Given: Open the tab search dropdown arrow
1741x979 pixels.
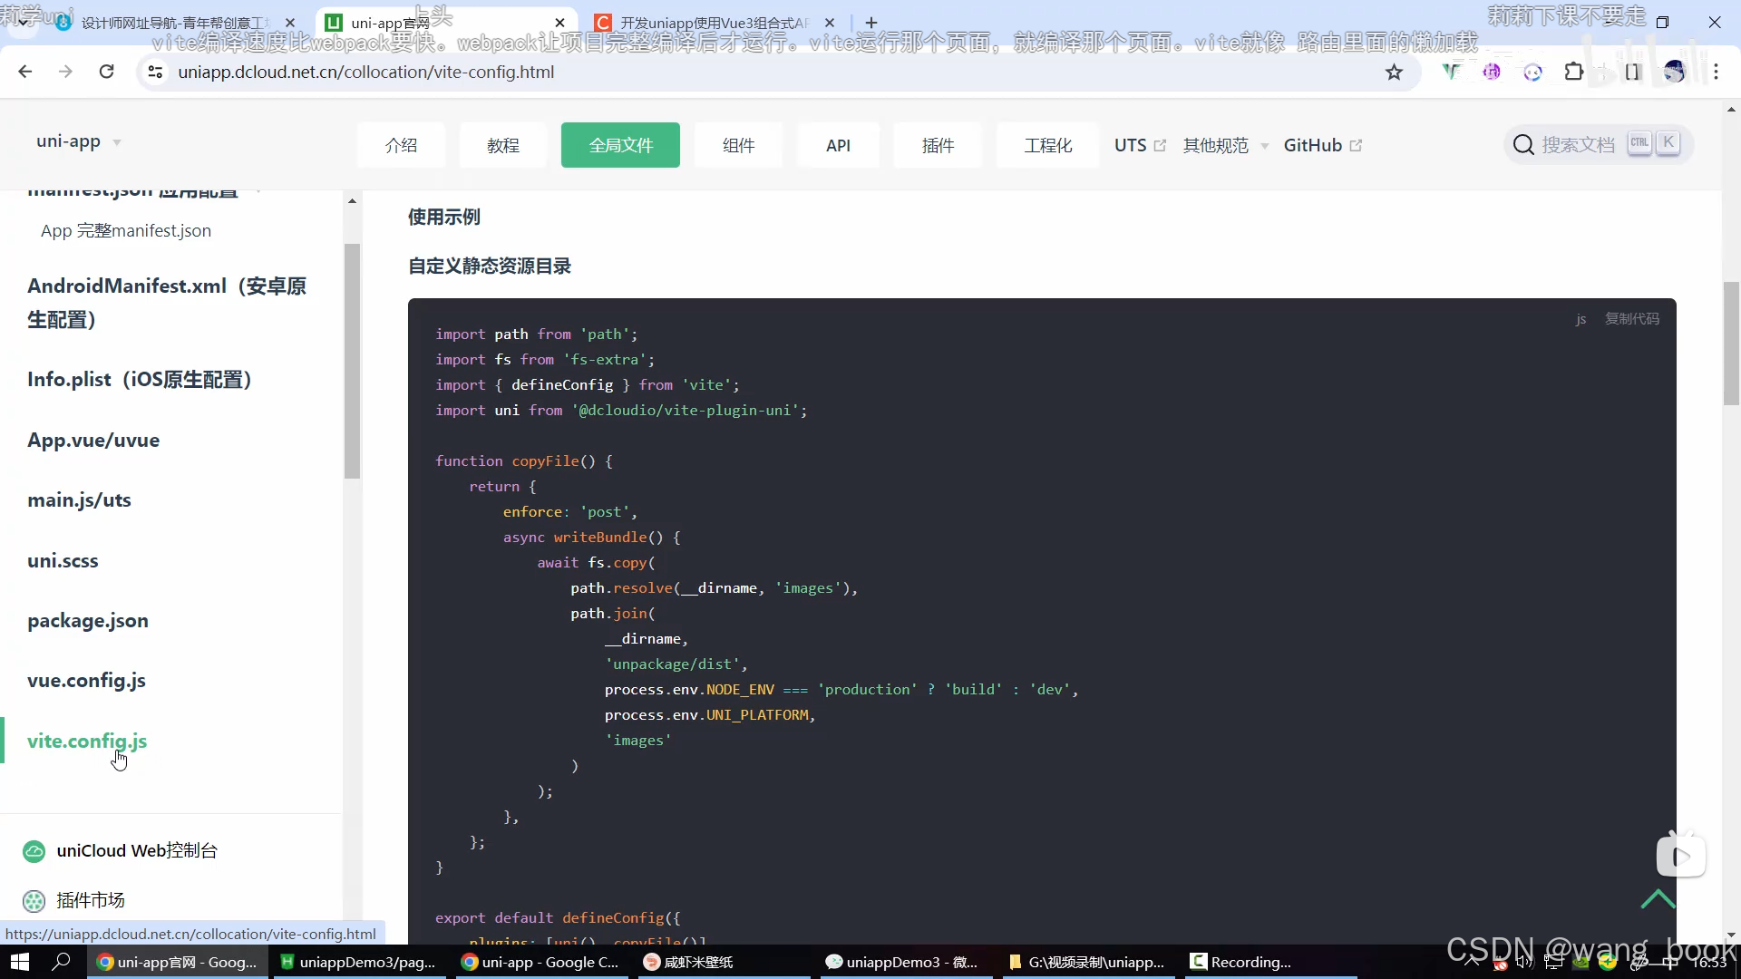Looking at the screenshot, I should pyautogui.click(x=22, y=23).
